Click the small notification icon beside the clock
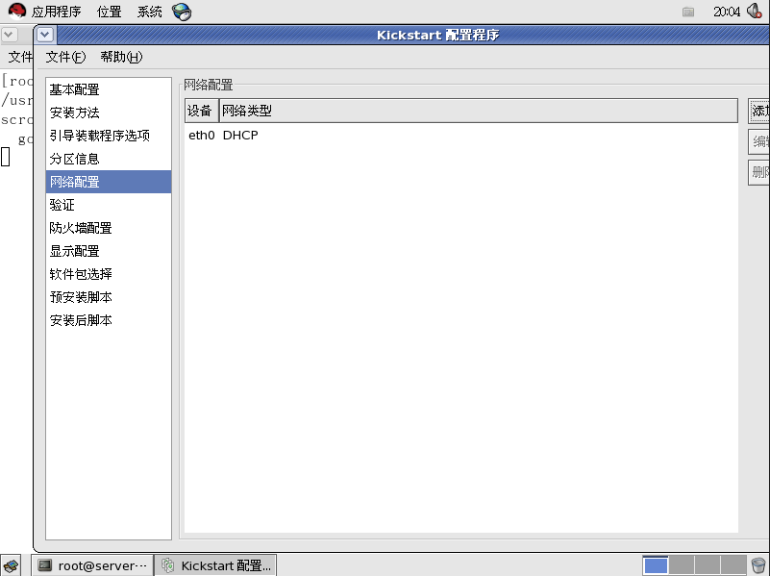770x576 pixels. point(688,12)
